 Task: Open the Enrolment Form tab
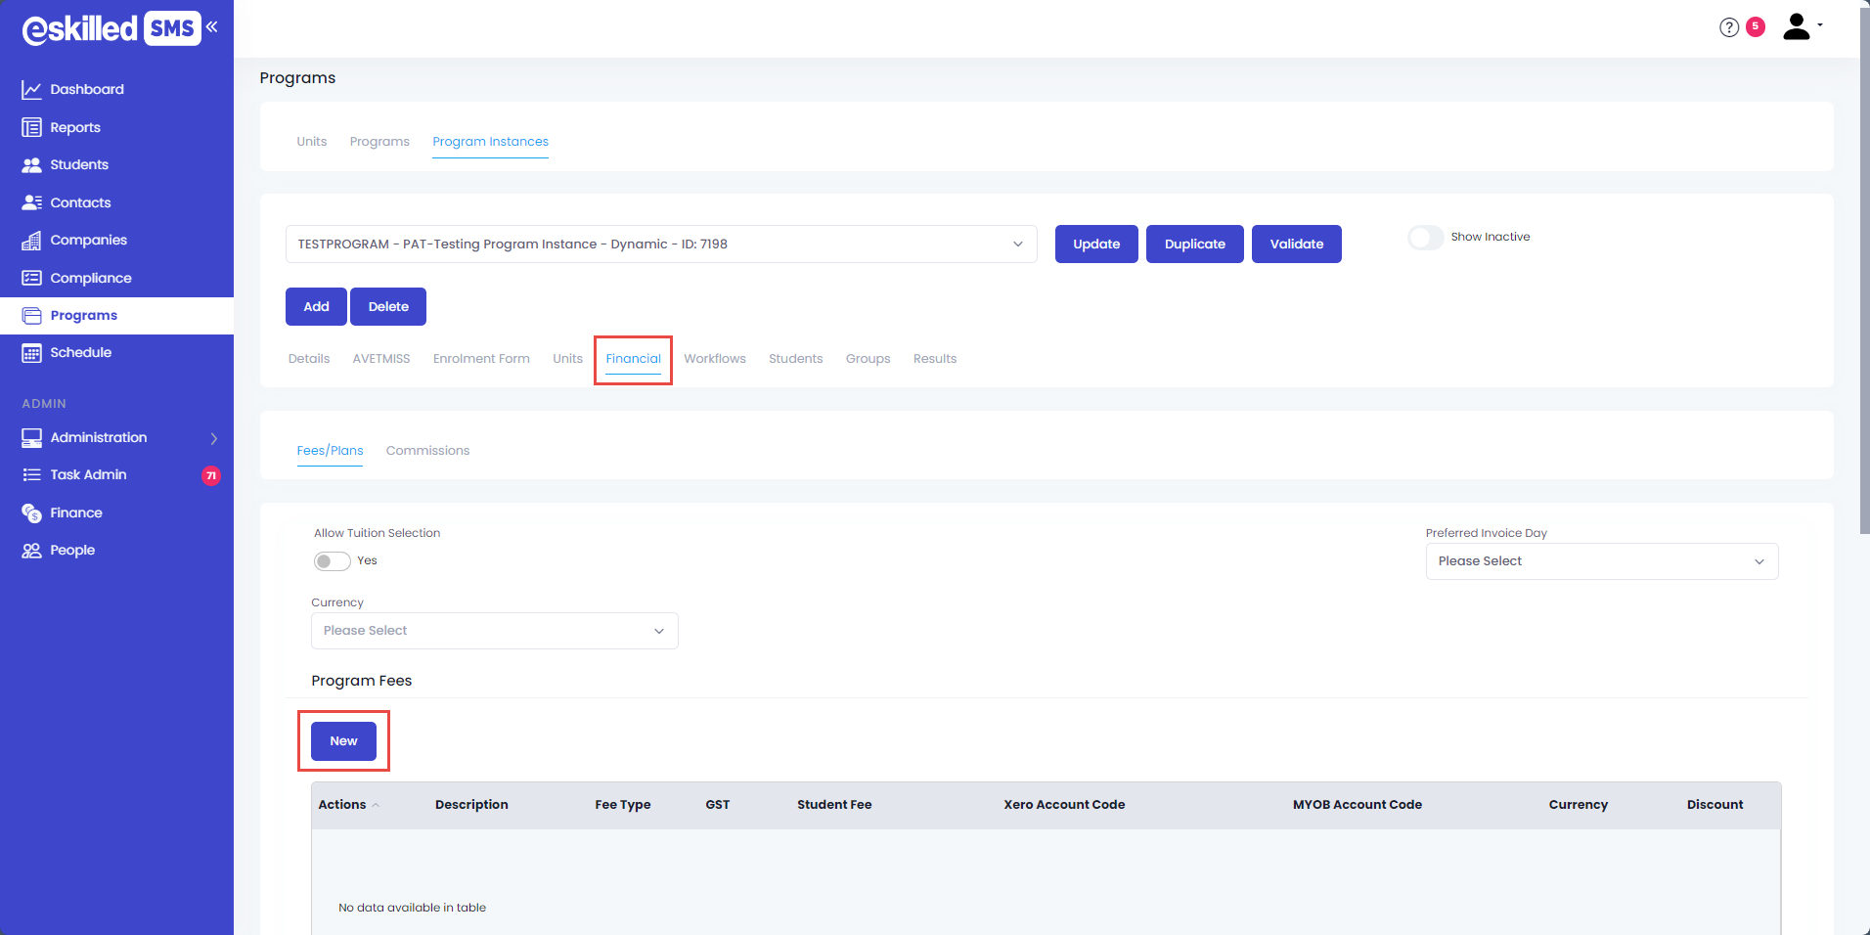tap(481, 359)
